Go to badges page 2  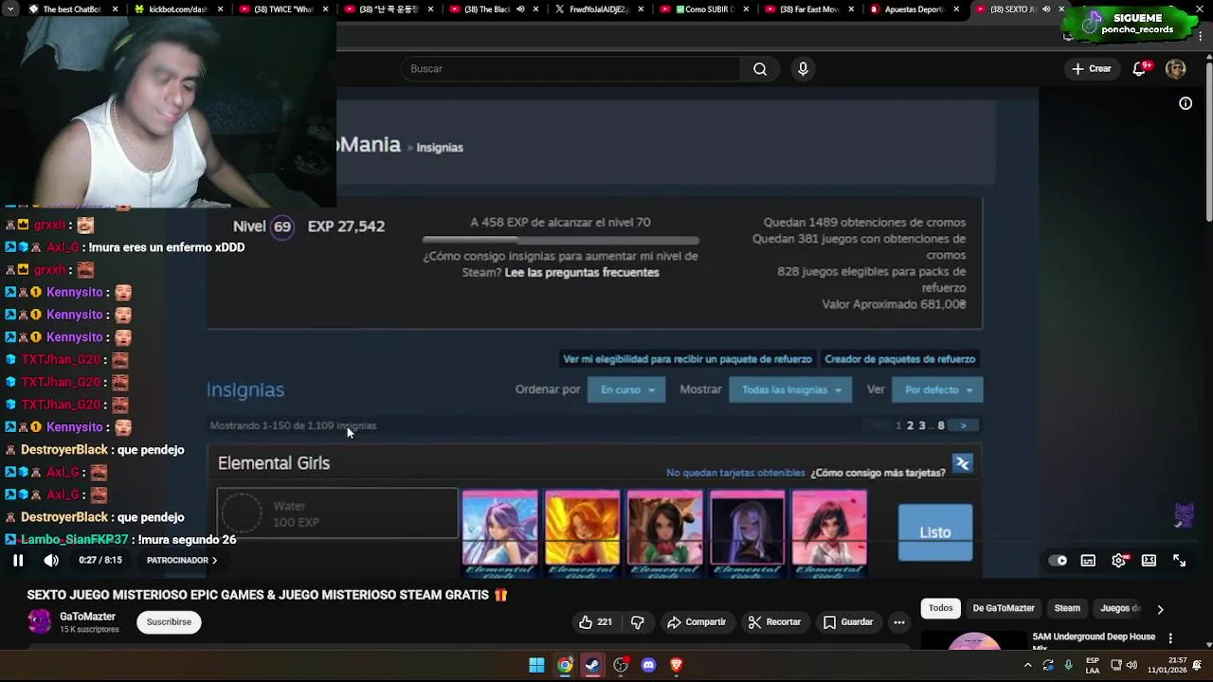[x=910, y=426]
